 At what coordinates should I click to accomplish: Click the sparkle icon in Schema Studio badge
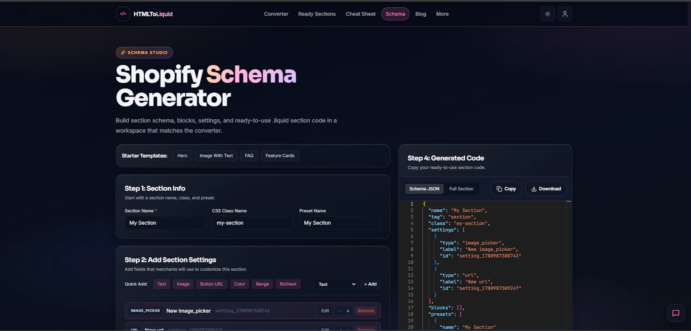pyautogui.click(x=123, y=53)
